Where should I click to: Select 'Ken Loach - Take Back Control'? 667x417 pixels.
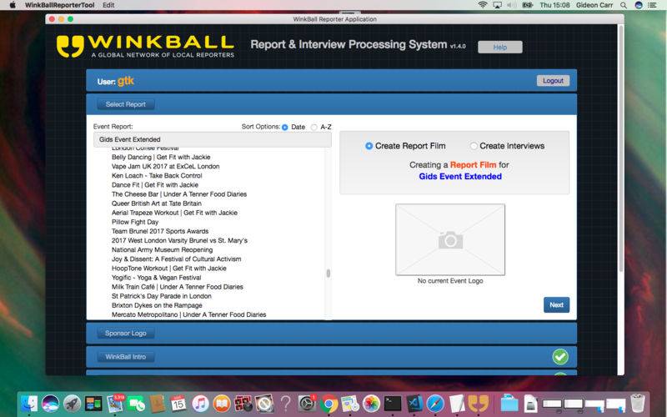click(157, 176)
